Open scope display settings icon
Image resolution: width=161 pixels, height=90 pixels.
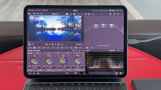tap(118, 50)
